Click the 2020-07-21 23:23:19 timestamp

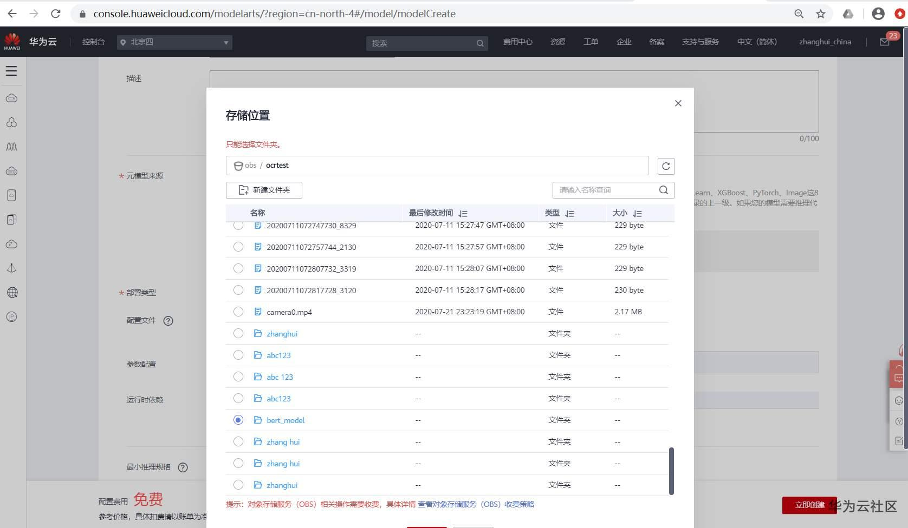point(470,312)
